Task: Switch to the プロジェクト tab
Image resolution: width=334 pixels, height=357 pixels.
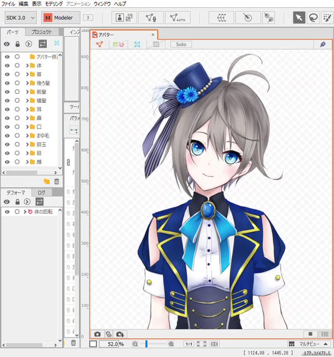Action: pyautogui.click(x=42, y=32)
